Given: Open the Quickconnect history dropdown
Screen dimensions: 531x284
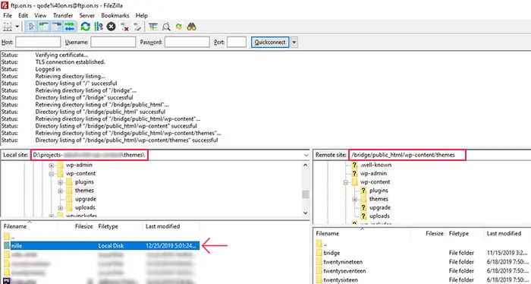Looking at the screenshot, I should pos(294,43).
